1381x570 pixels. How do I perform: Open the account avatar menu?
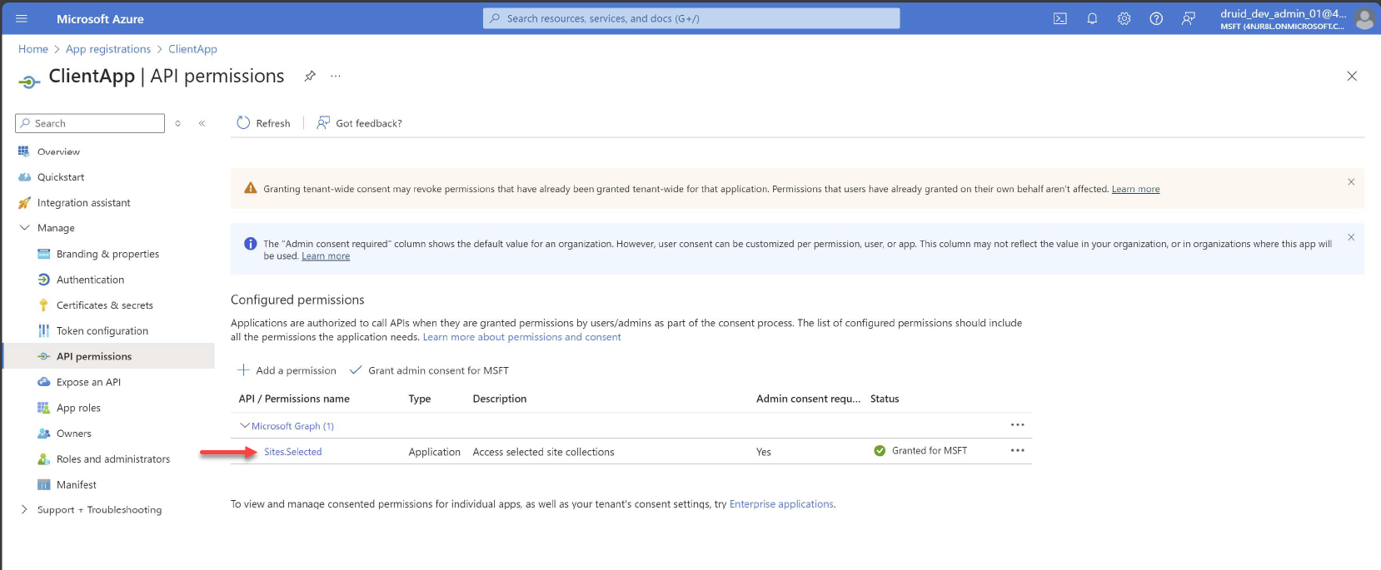1364,18
